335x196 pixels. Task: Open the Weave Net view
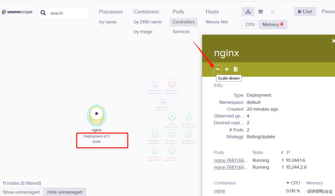[x=217, y=22]
